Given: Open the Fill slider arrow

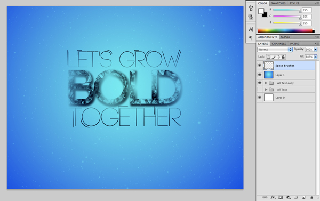Looking at the screenshot, I should pos(316,57).
